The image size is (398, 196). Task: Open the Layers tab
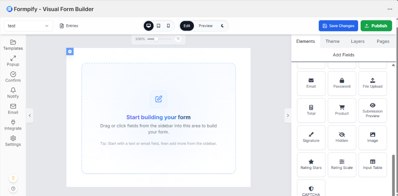[x=358, y=41]
